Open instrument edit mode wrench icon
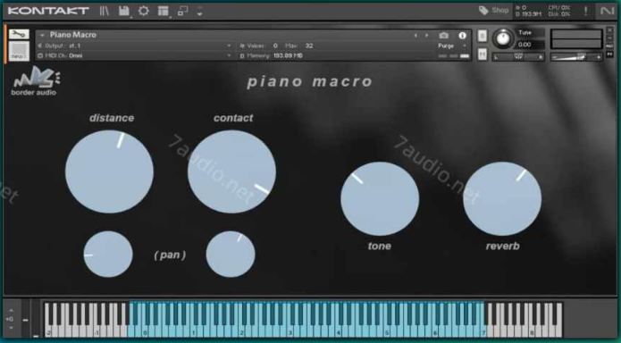 pyautogui.click(x=19, y=34)
